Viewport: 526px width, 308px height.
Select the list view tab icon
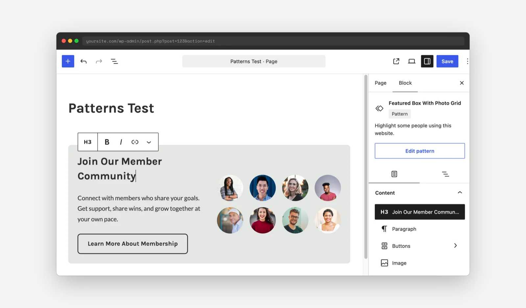(x=445, y=174)
